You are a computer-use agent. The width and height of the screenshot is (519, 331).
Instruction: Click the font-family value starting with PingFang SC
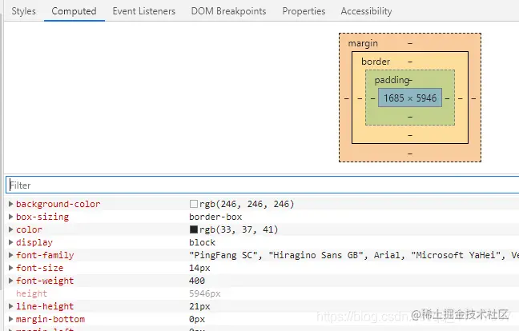click(354, 255)
